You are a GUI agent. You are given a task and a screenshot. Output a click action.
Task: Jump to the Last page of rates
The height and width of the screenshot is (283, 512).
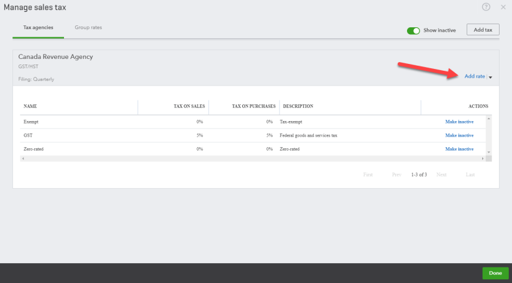click(x=470, y=175)
